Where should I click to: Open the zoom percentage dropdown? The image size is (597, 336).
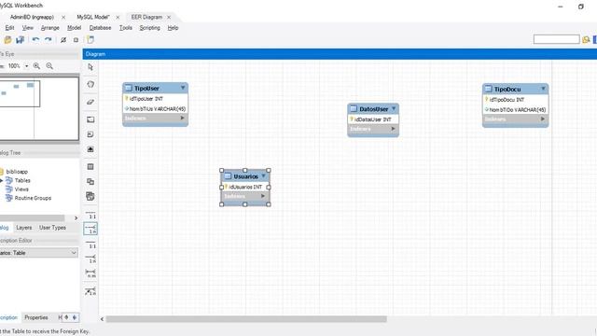coord(27,66)
